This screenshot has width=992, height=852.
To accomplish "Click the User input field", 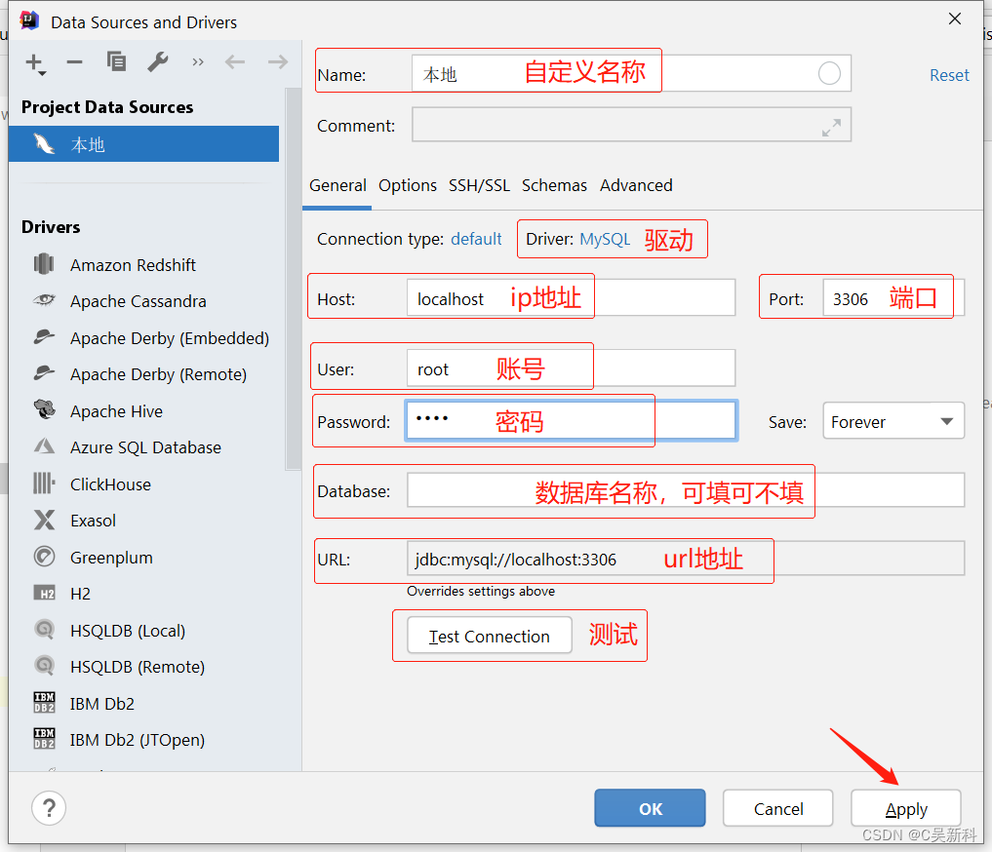I will pos(571,368).
